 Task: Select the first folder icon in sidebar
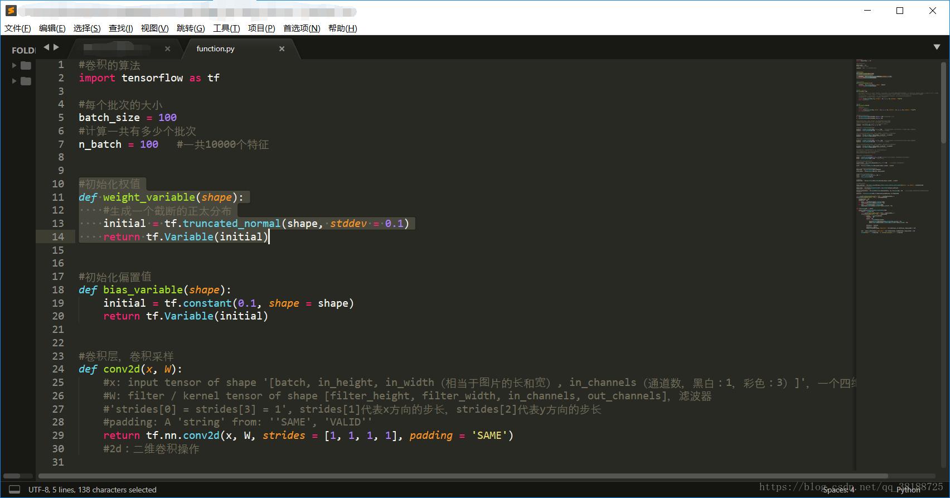click(26, 65)
